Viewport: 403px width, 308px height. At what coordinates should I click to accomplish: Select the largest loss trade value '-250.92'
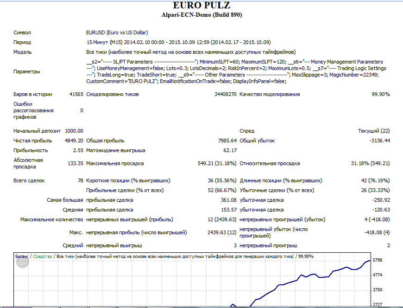click(381, 200)
